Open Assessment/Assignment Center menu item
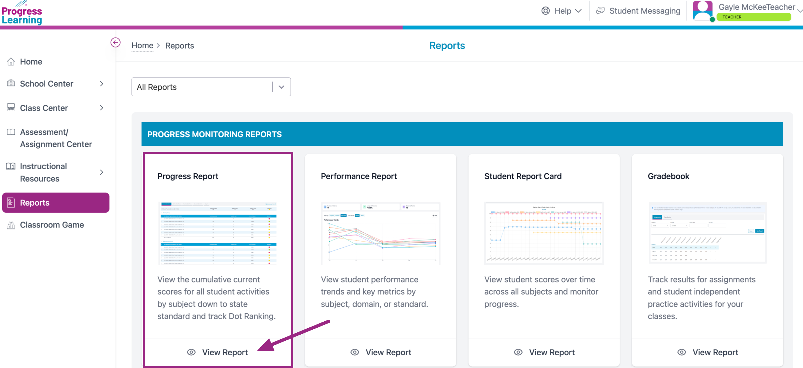 coord(56,138)
